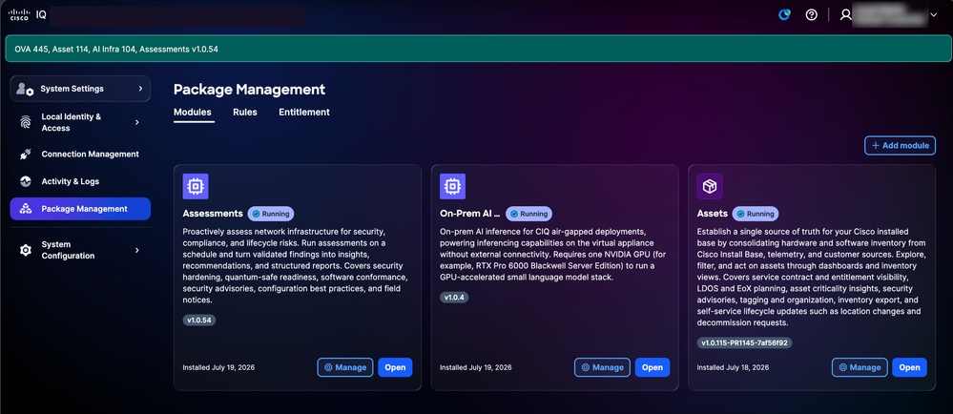Click the Connection Management plug icon
The image size is (953, 414).
click(x=26, y=155)
